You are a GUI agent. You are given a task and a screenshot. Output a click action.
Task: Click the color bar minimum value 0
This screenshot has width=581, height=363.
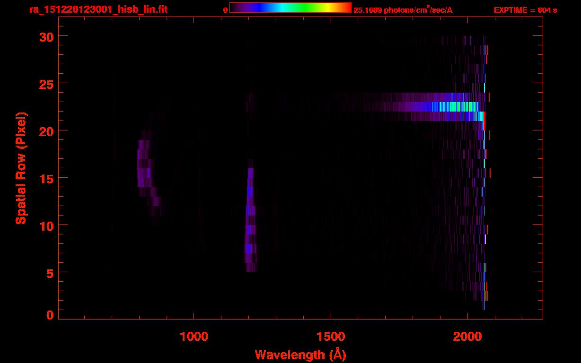[x=225, y=10]
